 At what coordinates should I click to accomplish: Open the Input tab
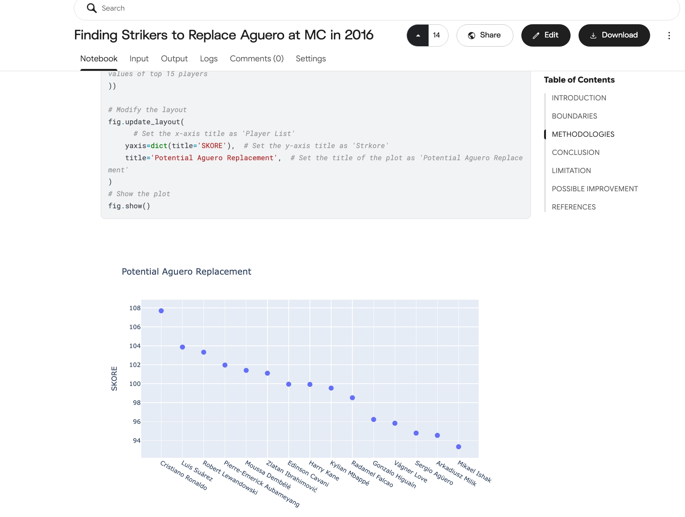139,59
